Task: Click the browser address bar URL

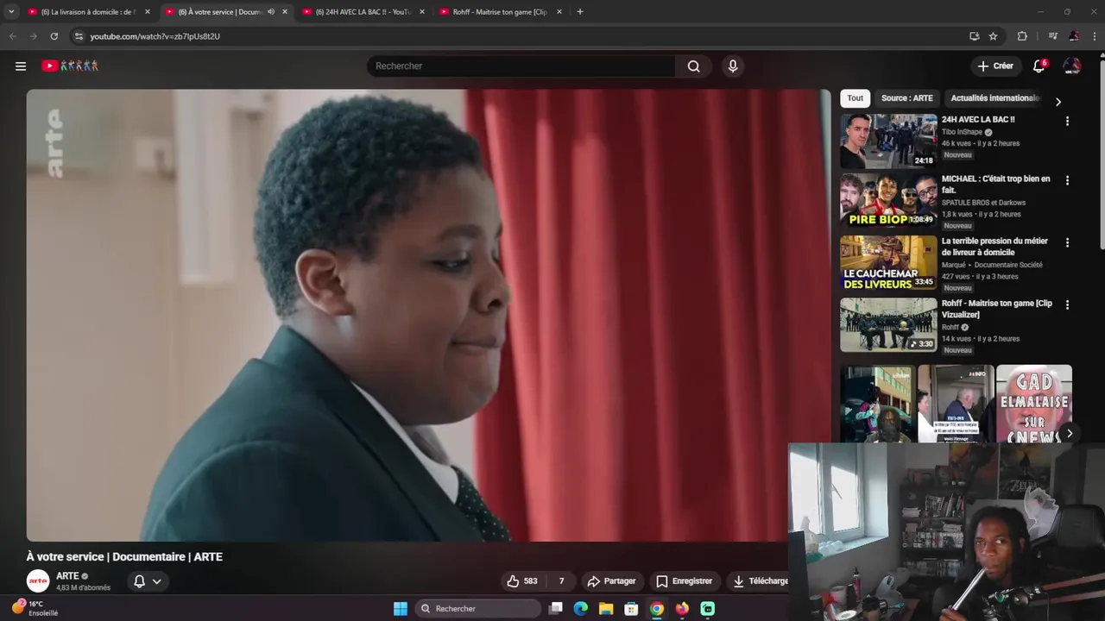Action: click(155, 36)
